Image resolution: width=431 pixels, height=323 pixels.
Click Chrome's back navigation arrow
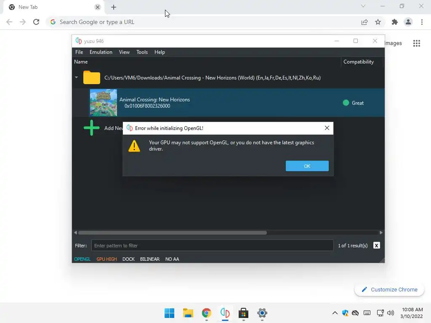click(x=9, y=22)
